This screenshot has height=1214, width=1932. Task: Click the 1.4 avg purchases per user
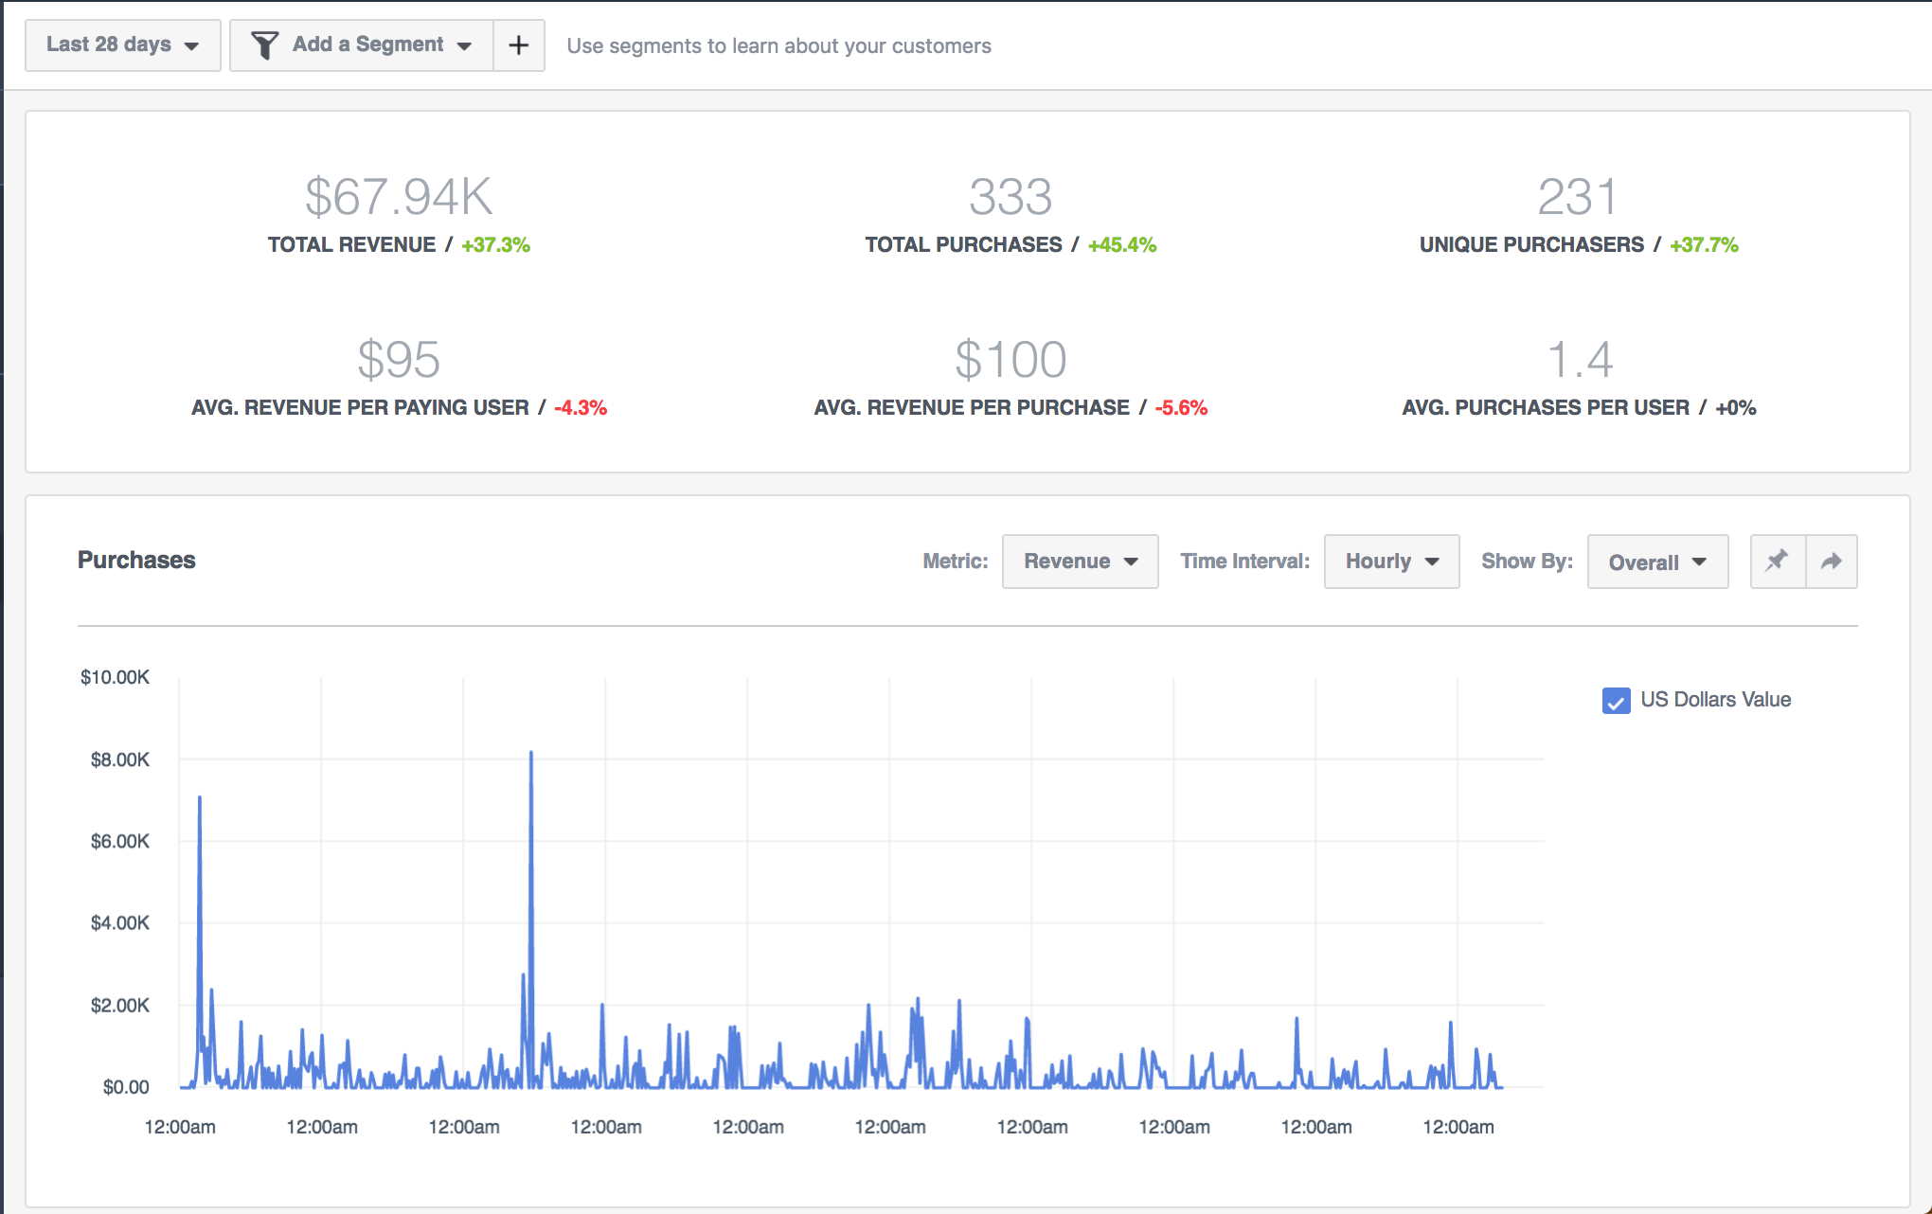pos(1580,360)
